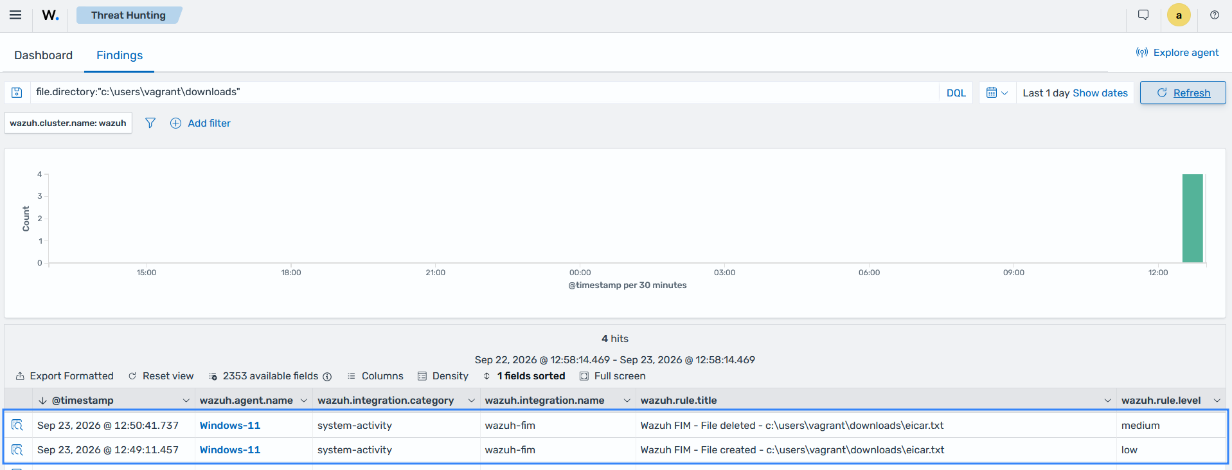1232x470 pixels.
Task: Open the user avatar 'a' menu
Action: tap(1179, 15)
